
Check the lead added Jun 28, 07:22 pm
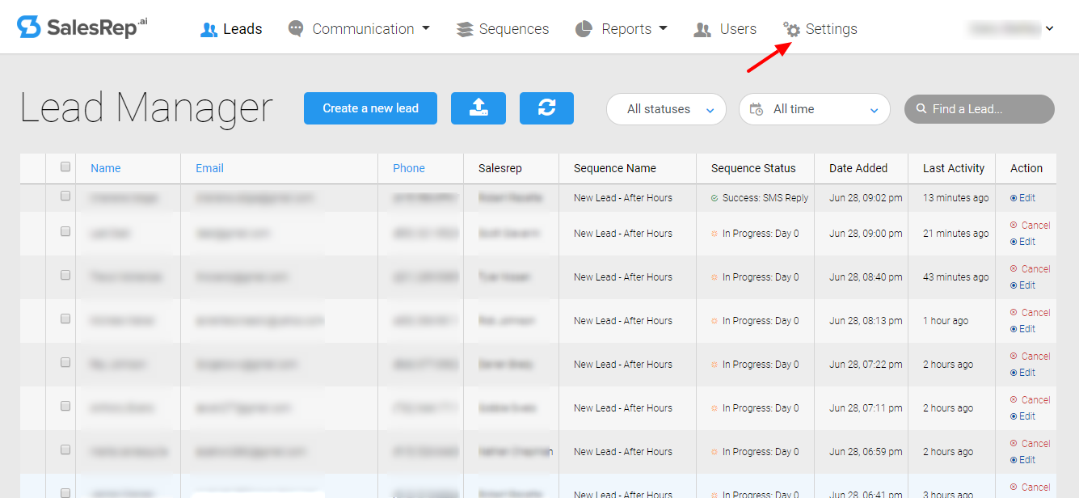(x=65, y=362)
